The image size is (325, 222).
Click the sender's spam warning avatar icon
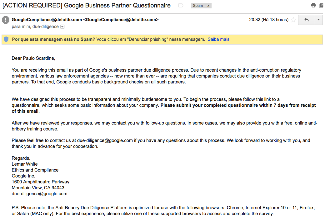(x=6, y=20)
